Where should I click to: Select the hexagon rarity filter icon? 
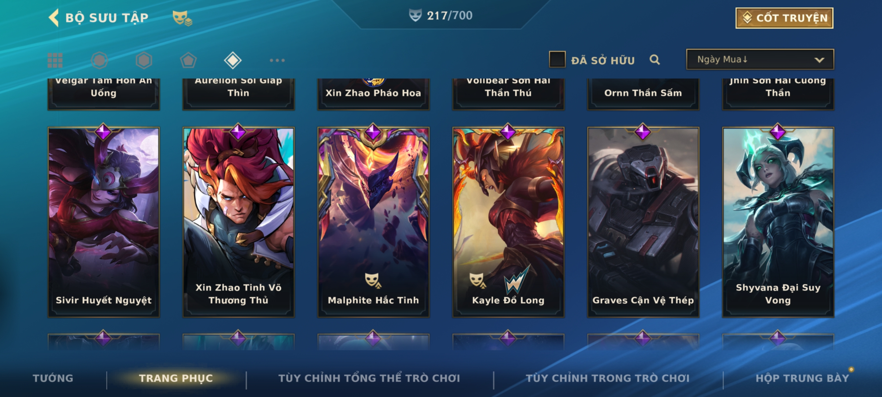tap(144, 60)
